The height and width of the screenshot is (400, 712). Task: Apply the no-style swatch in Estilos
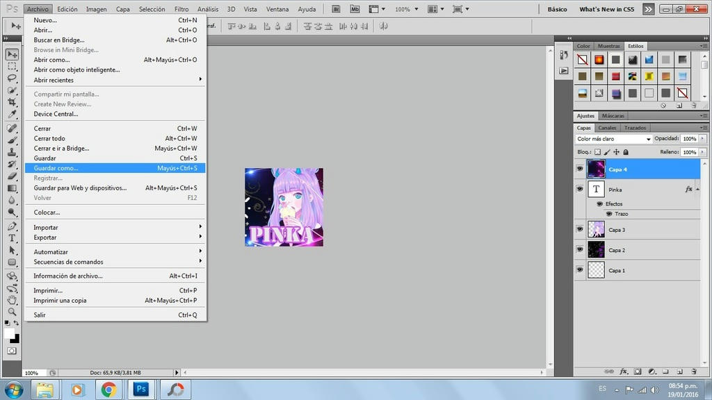pyautogui.click(x=583, y=60)
